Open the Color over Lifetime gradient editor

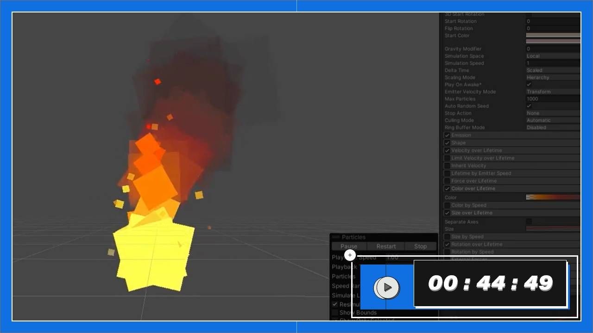click(x=553, y=197)
